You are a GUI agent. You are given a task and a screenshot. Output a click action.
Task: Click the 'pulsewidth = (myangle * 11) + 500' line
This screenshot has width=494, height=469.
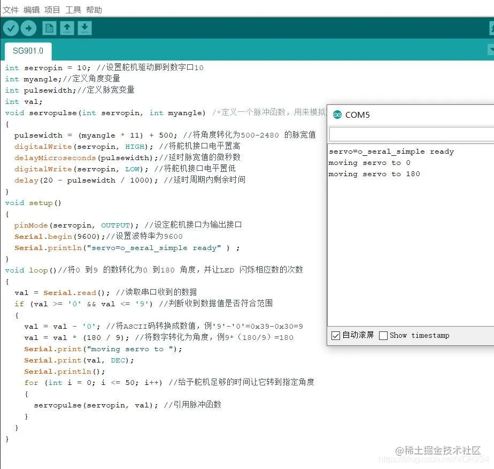pyautogui.click(x=165, y=135)
